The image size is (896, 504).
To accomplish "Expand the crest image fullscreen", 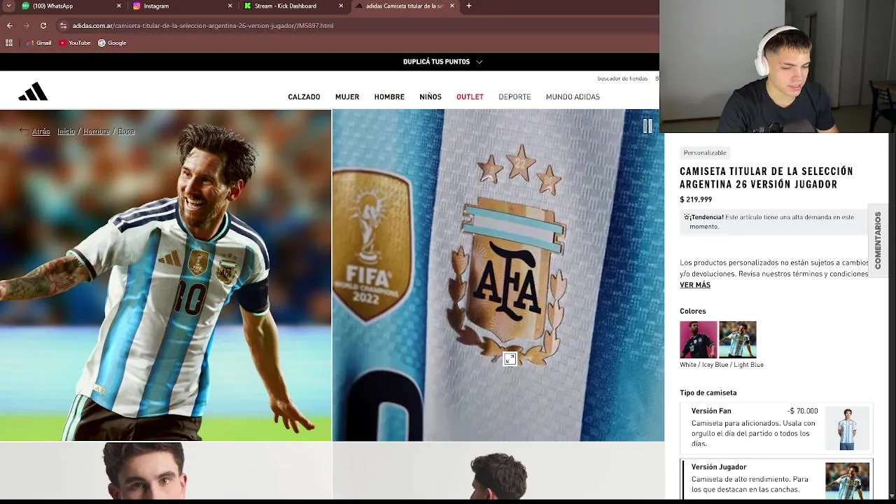I will [510, 359].
